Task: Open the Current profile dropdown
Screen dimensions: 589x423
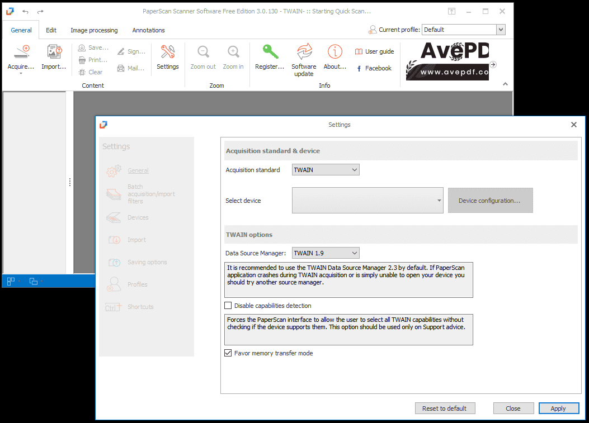Action: tap(501, 30)
